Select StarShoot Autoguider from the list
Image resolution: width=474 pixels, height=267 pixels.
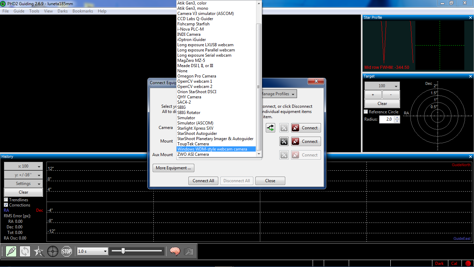tap(216, 133)
